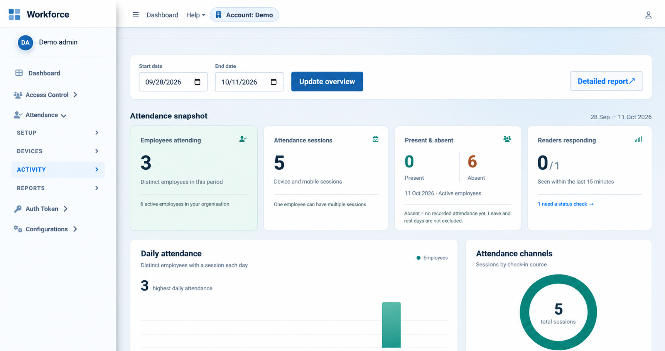The width and height of the screenshot is (665, 351).
Task: Click the DA avatar badge
Action: point(25,42)
